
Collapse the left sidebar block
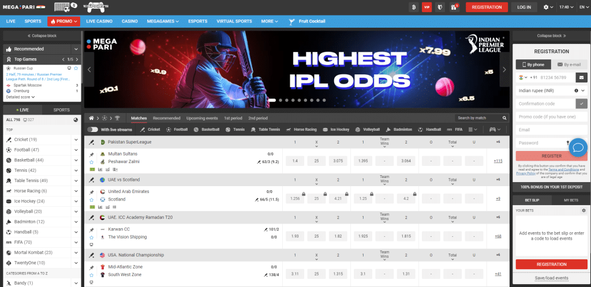[x=42, y=36]
